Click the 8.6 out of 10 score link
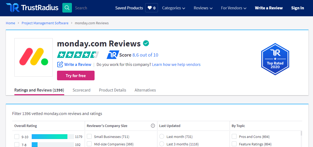Viewport: 313px width, 147px height. (x=145, y=55)
